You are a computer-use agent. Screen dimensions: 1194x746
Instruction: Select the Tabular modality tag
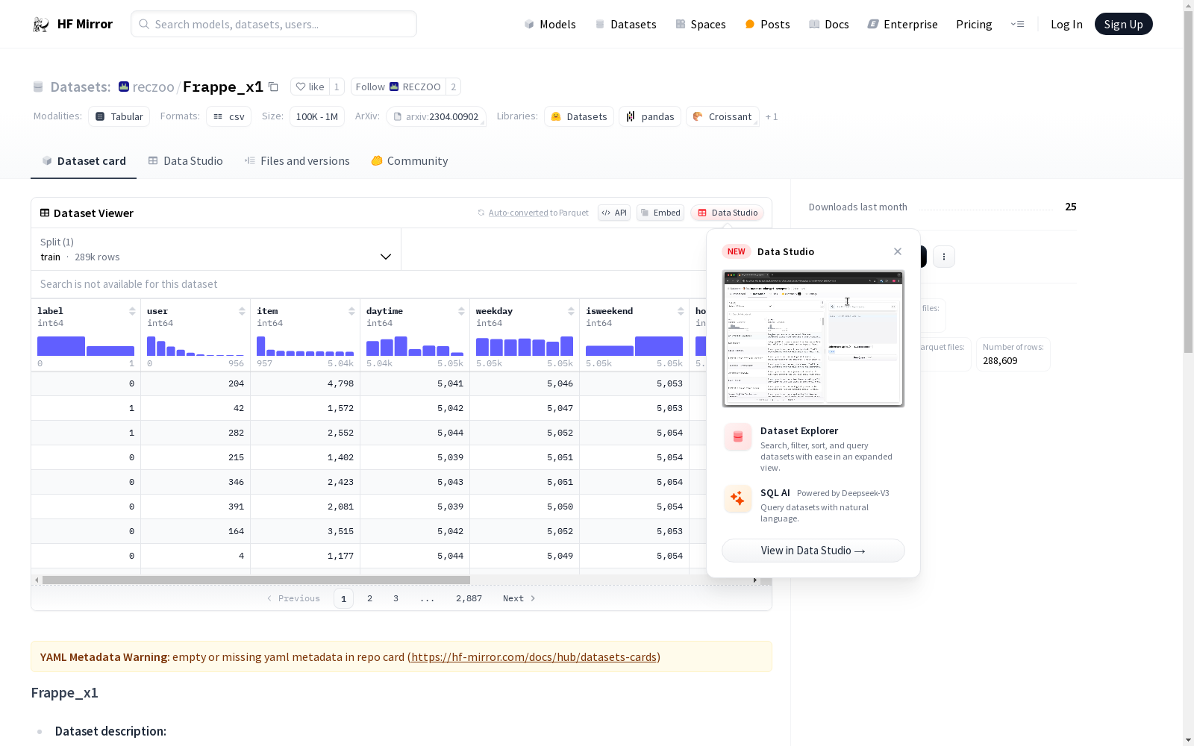coord(119,117)
